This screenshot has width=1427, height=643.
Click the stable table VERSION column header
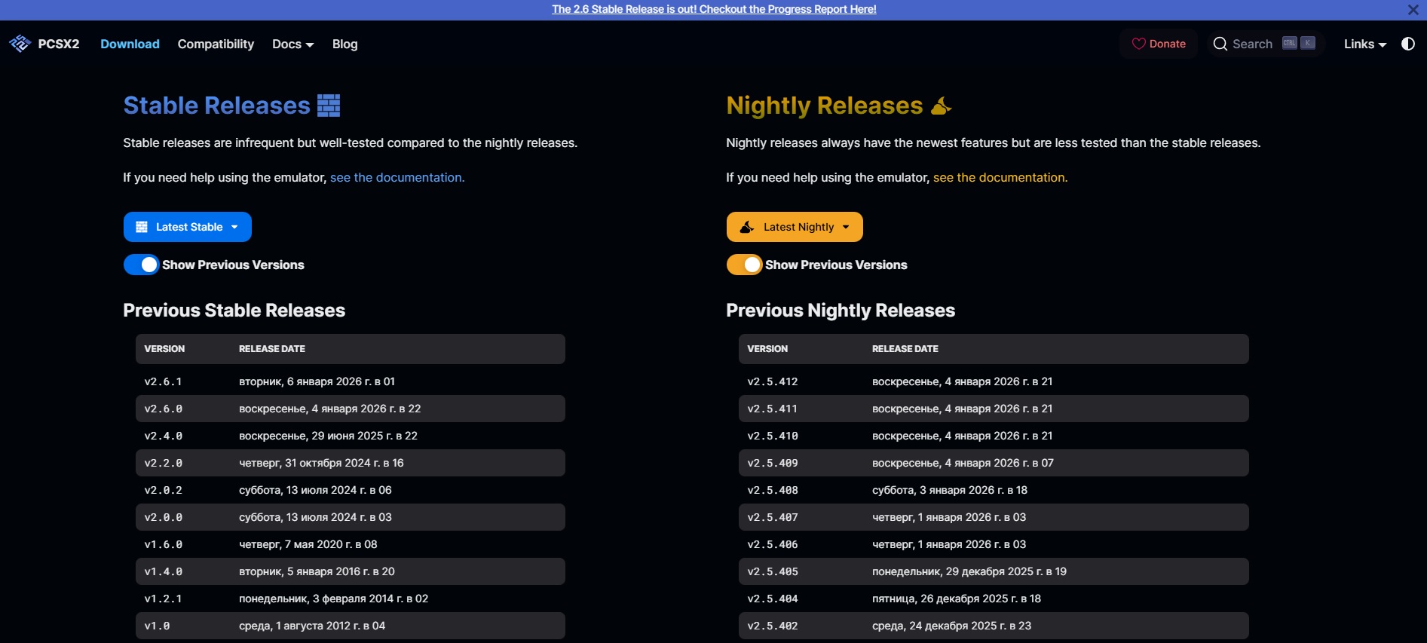coord(164,349)
